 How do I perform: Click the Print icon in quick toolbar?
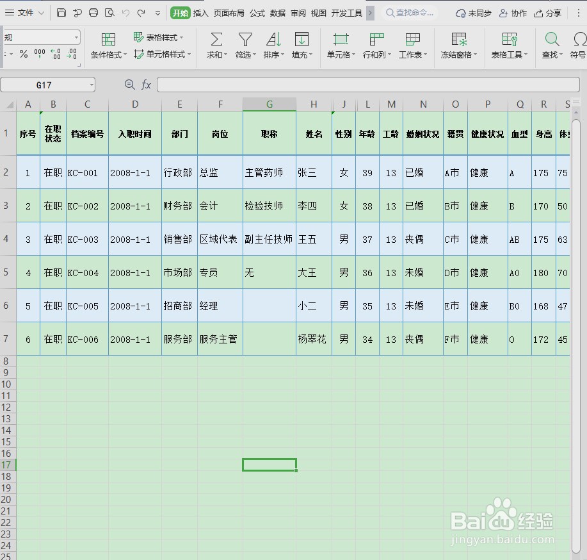coord(93,13)
